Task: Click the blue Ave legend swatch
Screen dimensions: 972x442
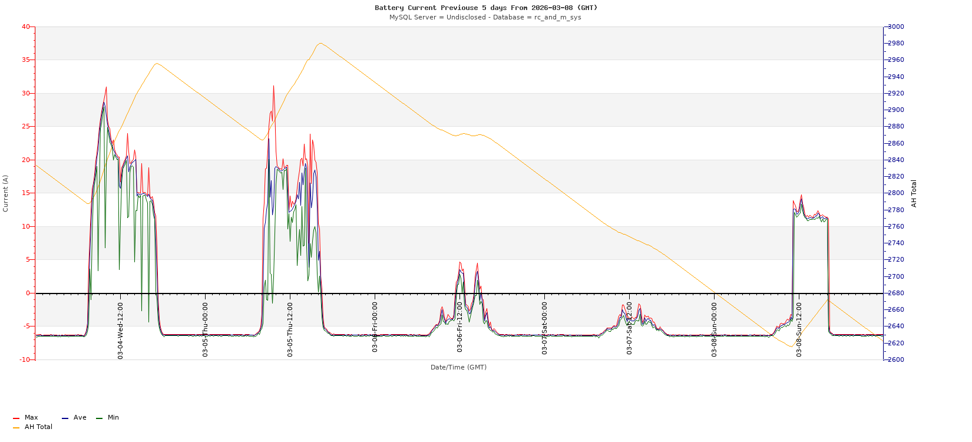Action: (x=65, y=418)
